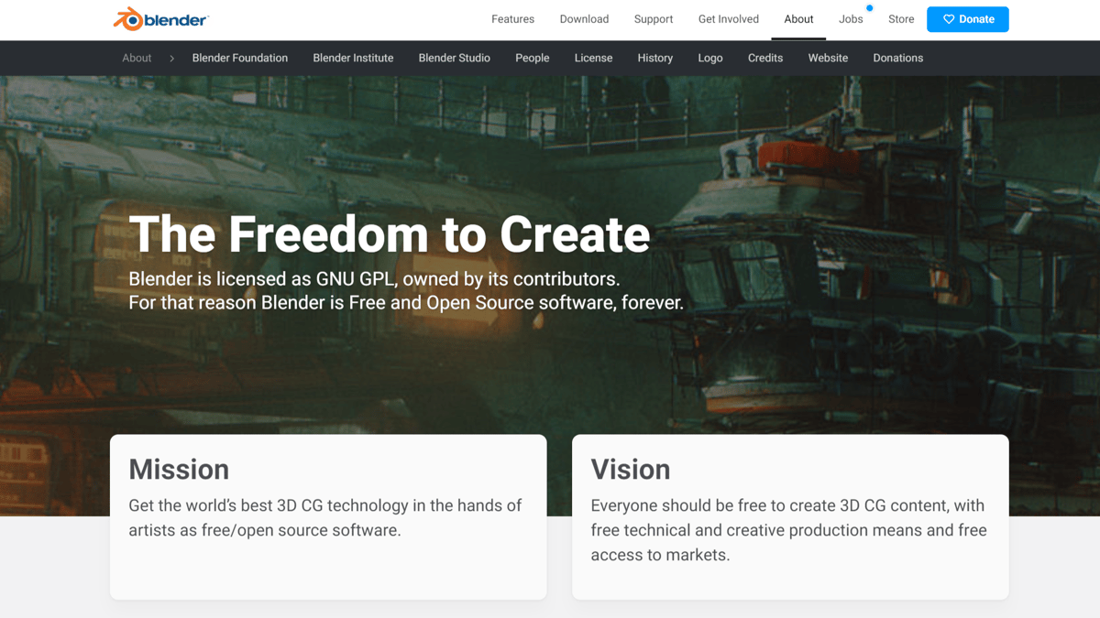The width and height of the screenshot is (1100, 618).
Task: Go to the People subpage
Action: 533,58
